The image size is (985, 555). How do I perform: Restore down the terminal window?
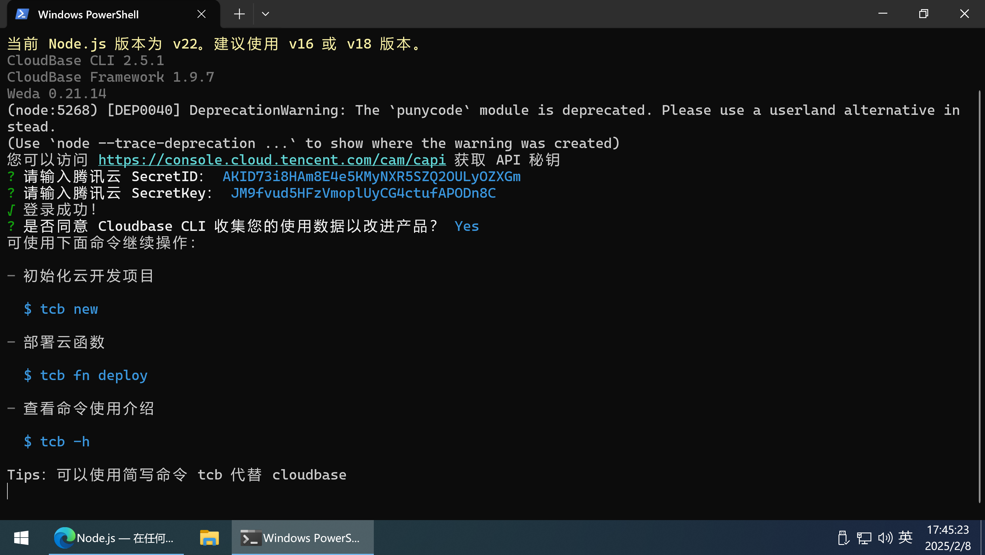(924, 14)
